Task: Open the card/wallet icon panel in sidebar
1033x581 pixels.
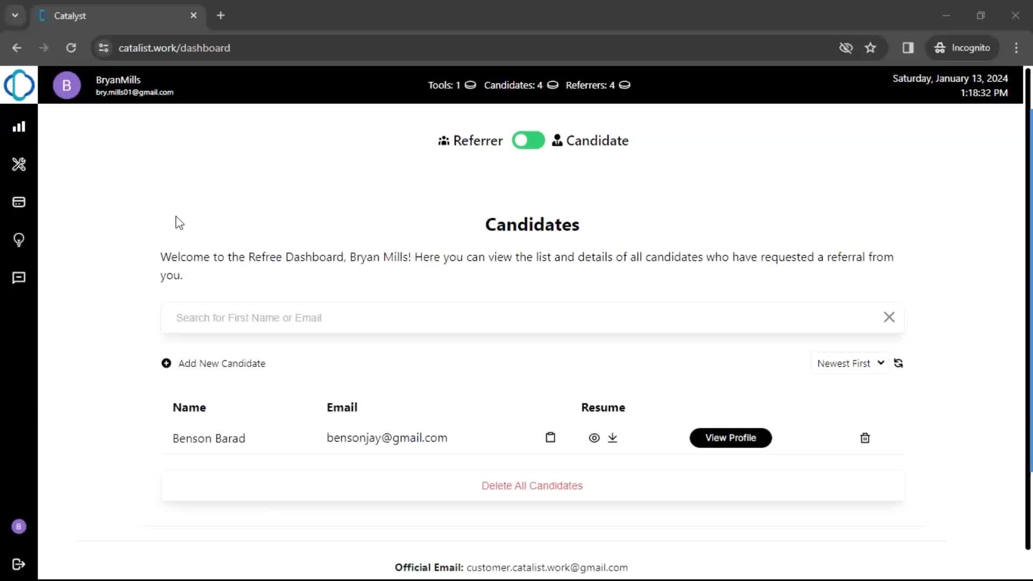Action: coord(18,202)
